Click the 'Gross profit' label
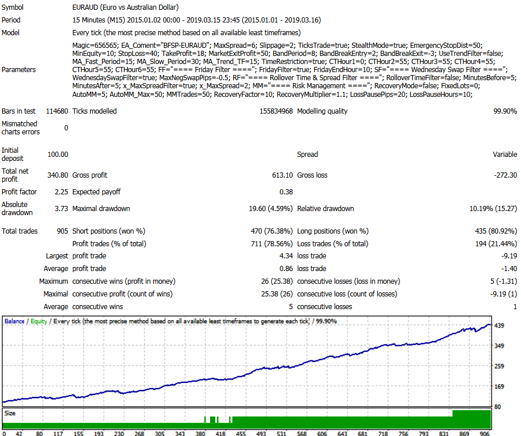The image size is (521, 436). (x=89, y=175)
